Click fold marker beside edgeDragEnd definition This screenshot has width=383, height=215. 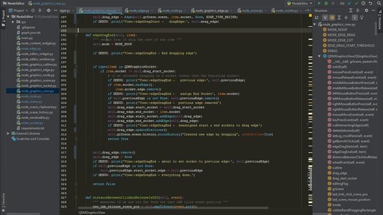[x=76, y=35]
